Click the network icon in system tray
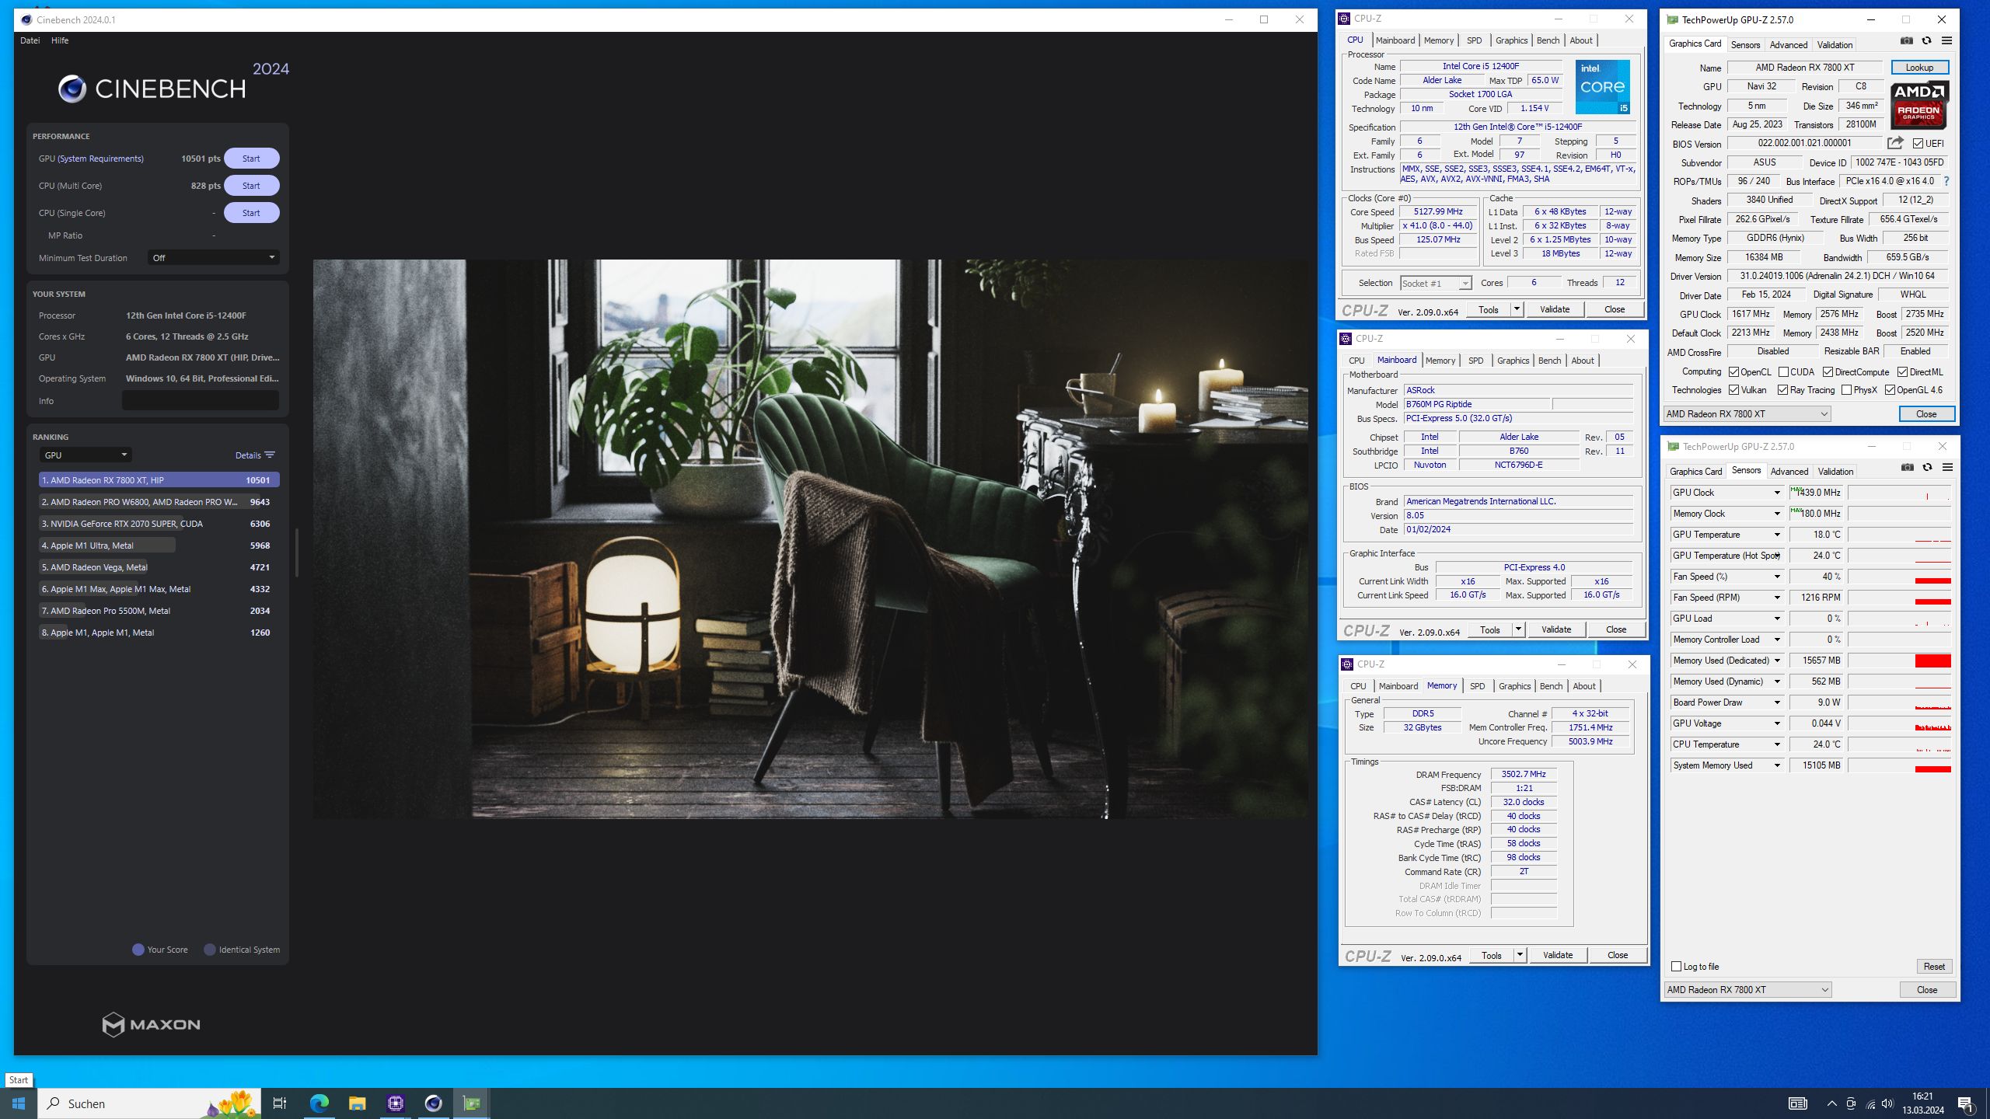The height and width of the screenshot is (1119, 1990). (1870, 1103)
